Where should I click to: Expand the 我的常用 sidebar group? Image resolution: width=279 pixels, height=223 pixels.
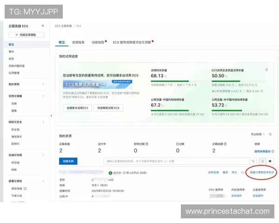tap(14, 84)
